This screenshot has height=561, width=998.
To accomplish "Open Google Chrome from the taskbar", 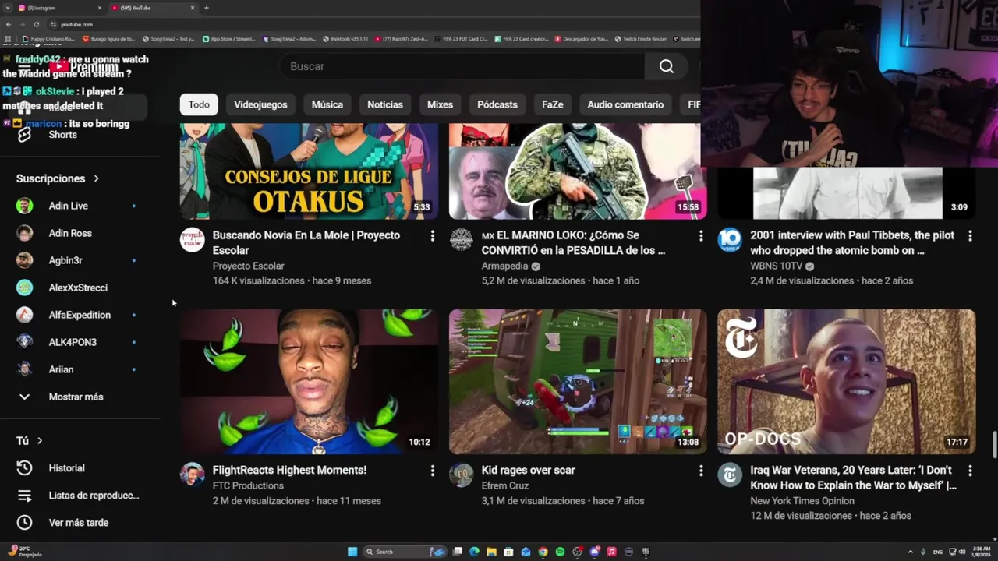I will click(x=543, y=552).
